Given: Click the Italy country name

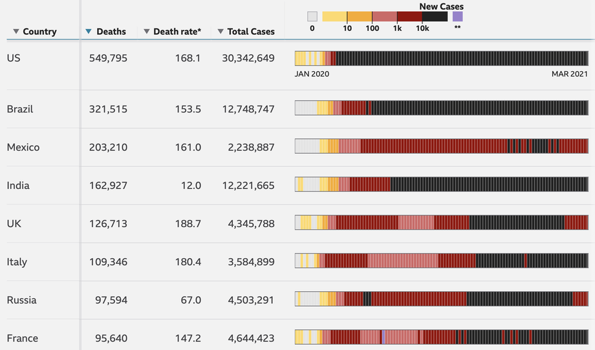Looking at the screenshot, I should tap(17, 262).
